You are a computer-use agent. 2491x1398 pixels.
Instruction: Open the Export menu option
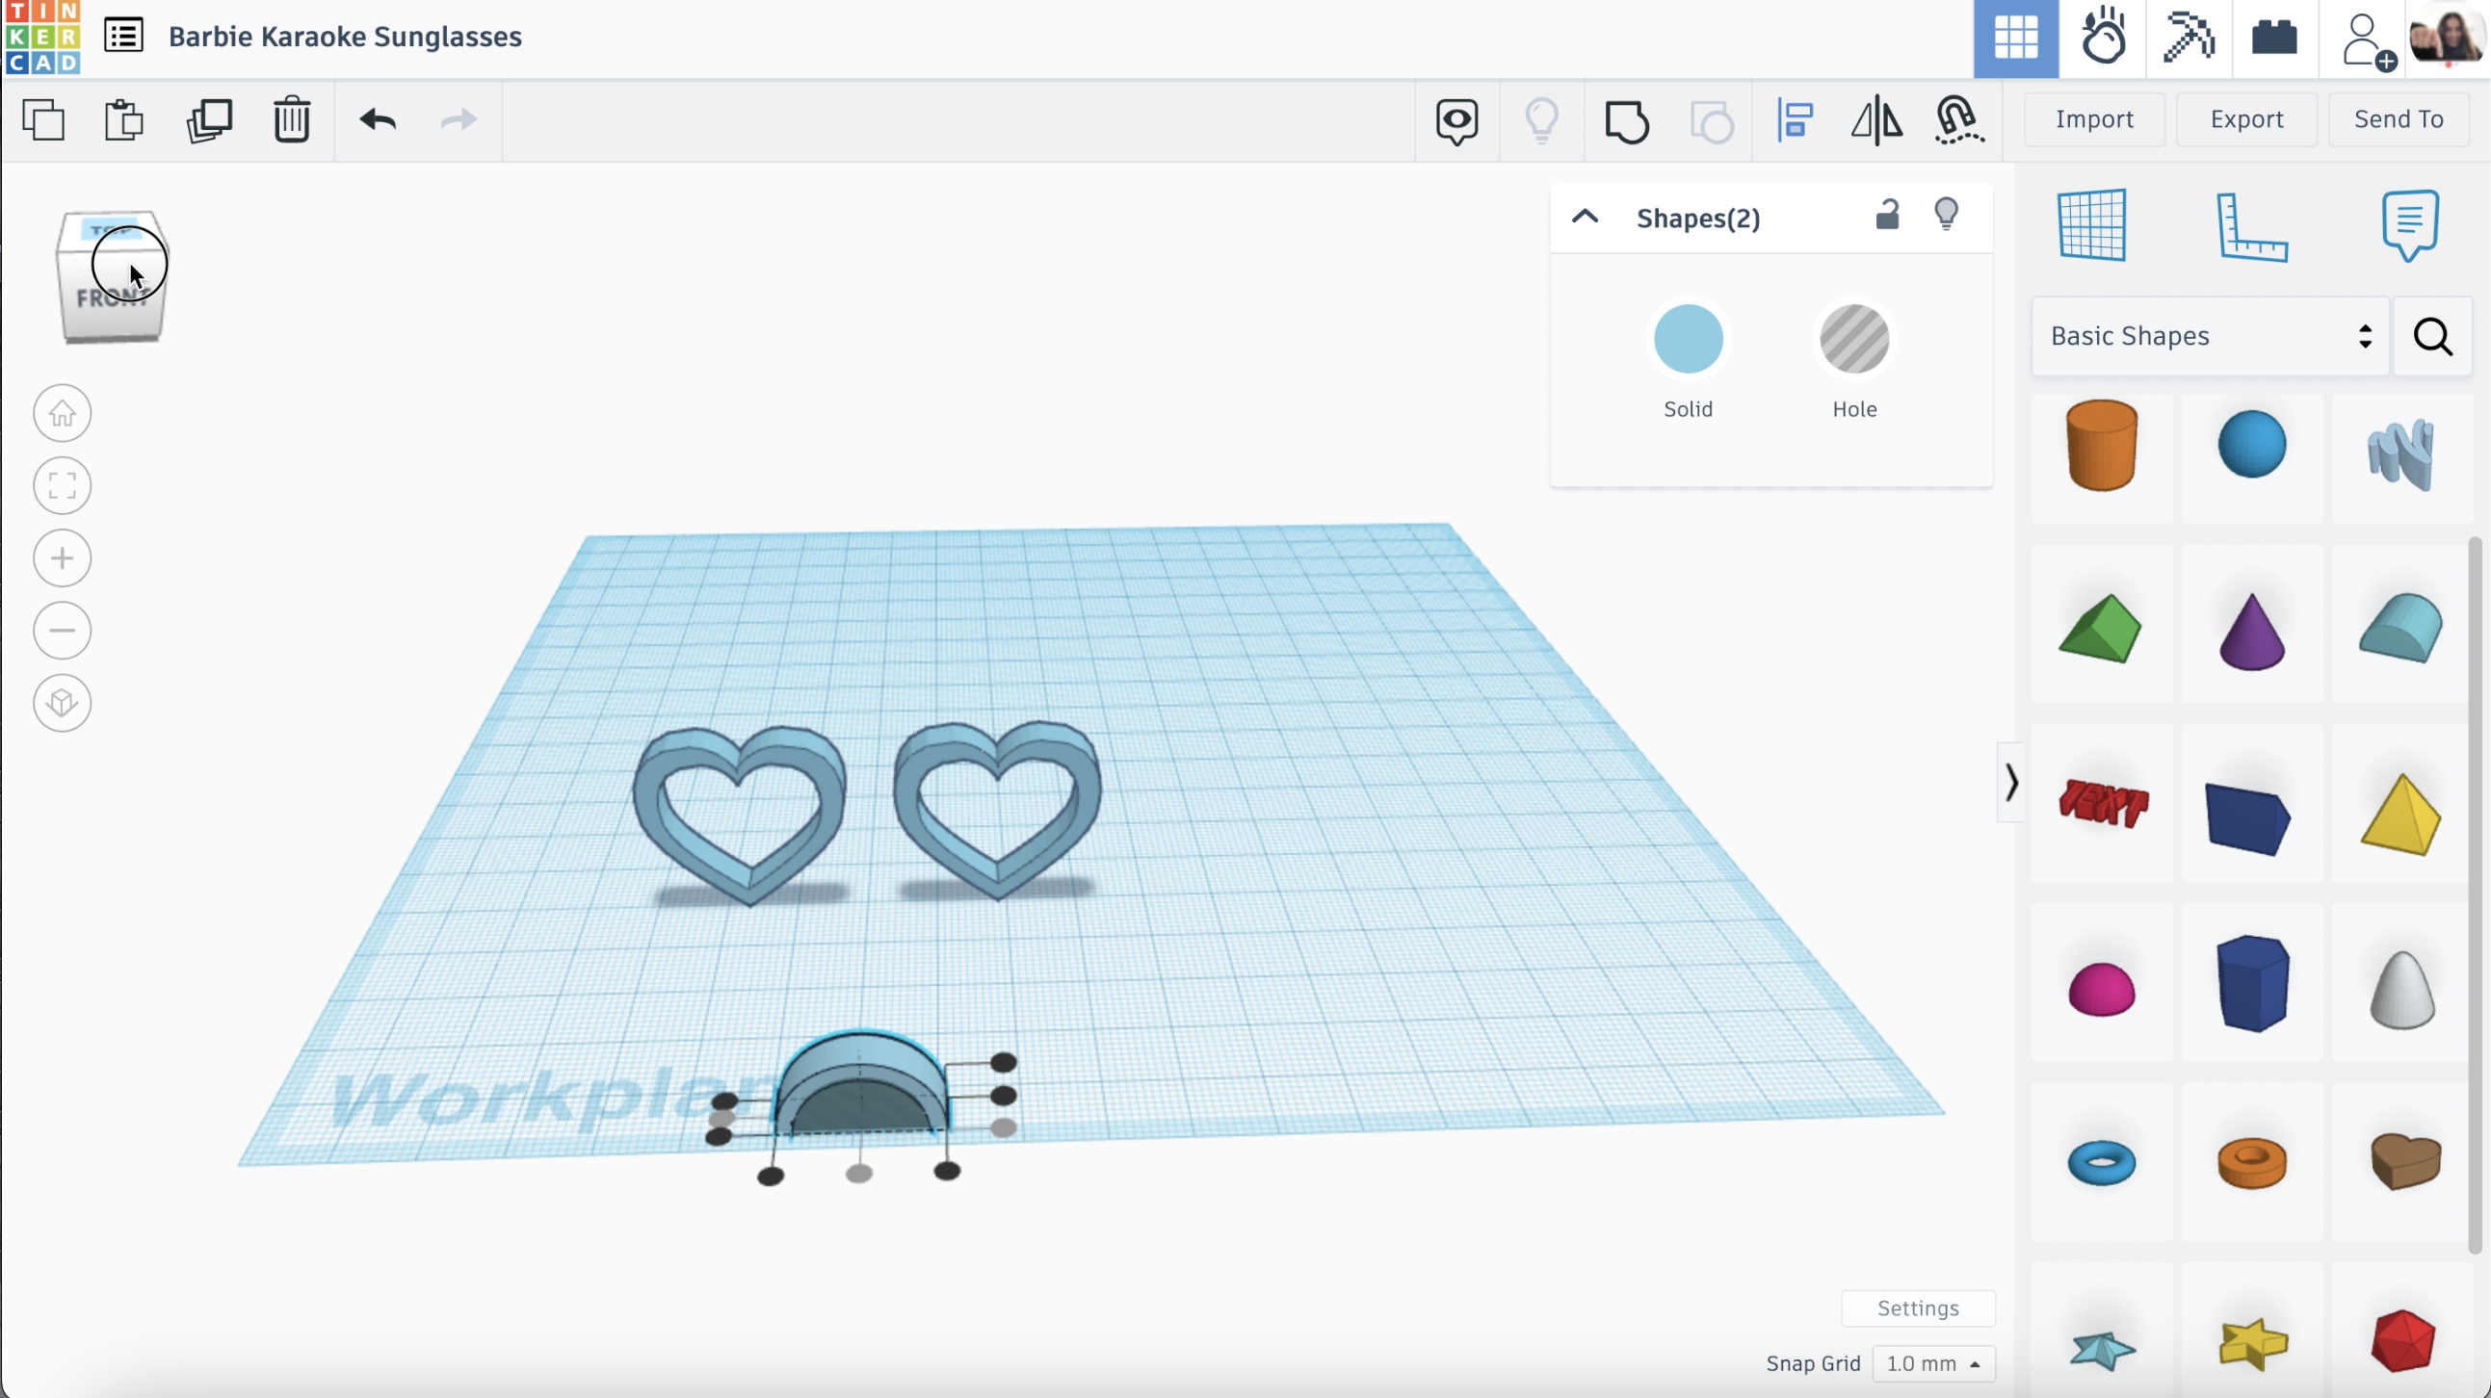point(2246,117)
